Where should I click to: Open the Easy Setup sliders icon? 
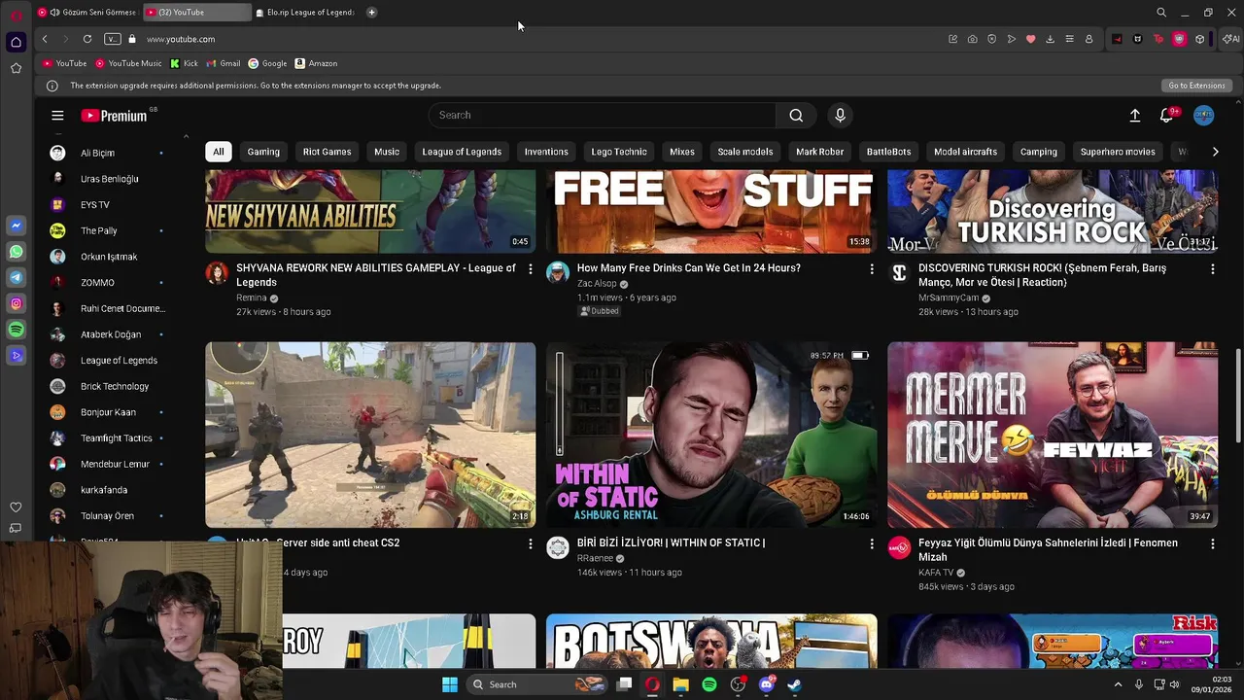[x=1069, y=39]
